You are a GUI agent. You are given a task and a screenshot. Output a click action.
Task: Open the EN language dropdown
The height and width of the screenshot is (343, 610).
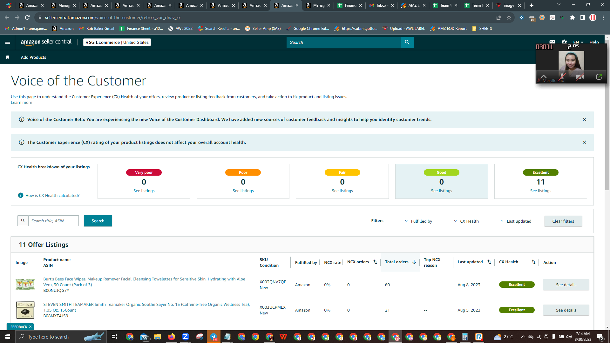click(578, 42)
